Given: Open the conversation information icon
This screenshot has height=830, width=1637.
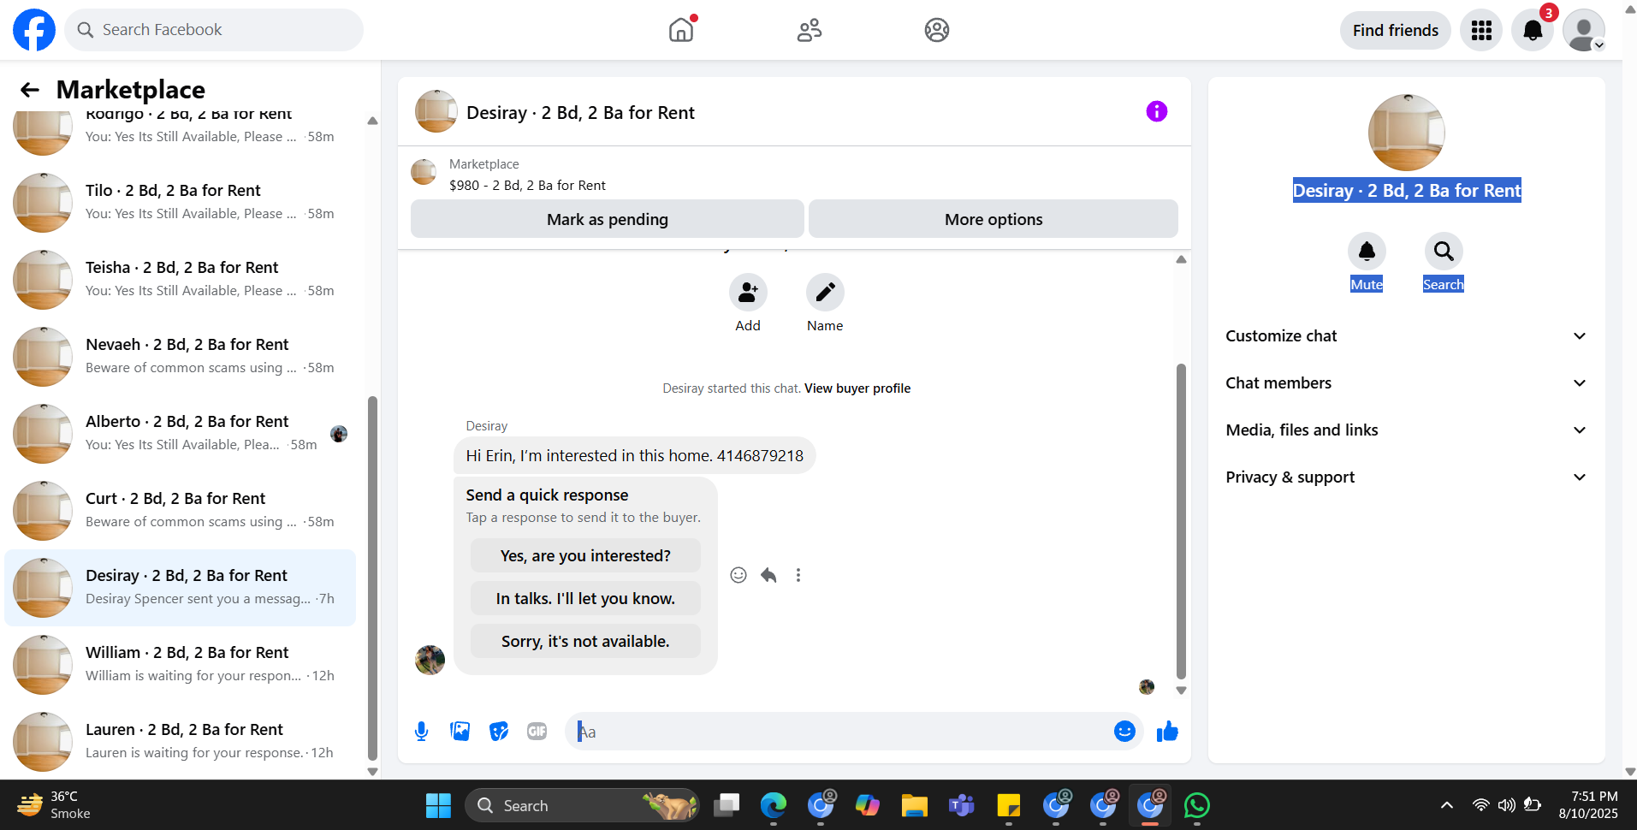Looking at the screenshot, I should click(1156, 111).
